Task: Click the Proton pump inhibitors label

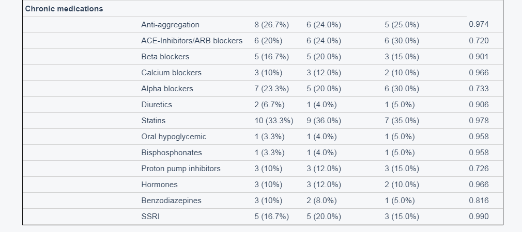Action: coord(181,169)
